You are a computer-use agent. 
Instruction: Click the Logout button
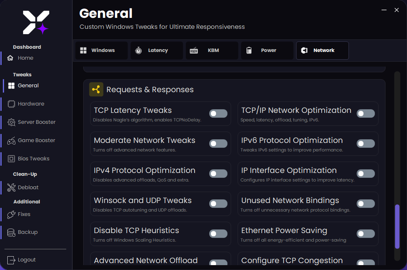click(x=24, y=259)
